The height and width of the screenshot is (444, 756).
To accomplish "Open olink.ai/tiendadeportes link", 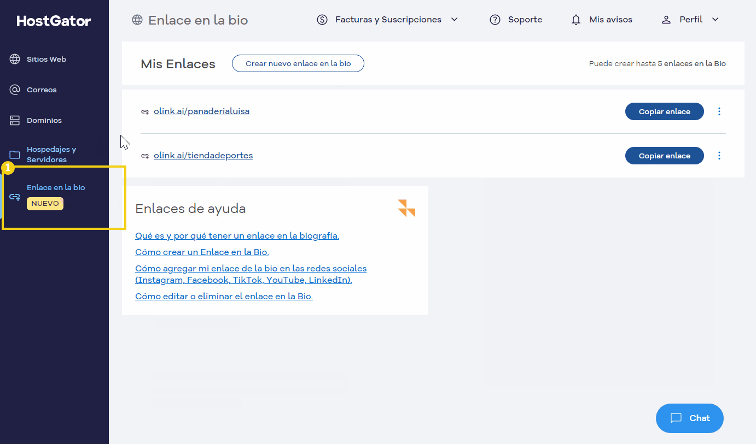I will [x=203, y=156].
